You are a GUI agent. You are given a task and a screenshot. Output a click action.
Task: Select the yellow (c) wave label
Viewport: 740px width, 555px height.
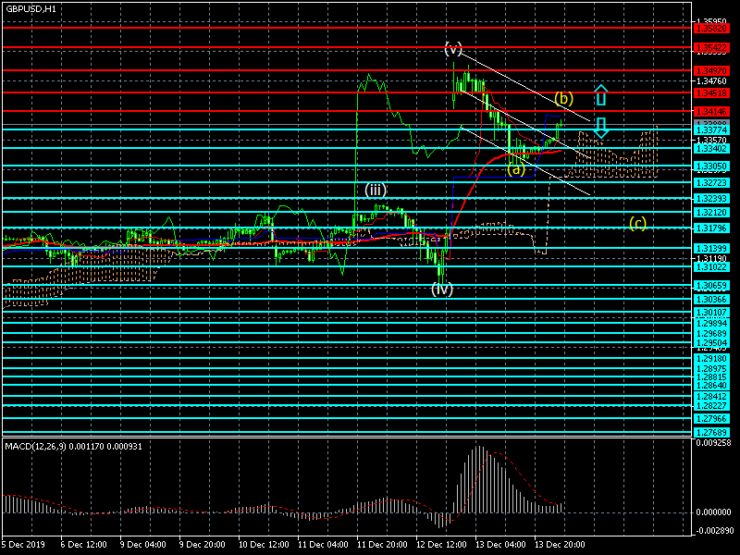click(637, 222)
